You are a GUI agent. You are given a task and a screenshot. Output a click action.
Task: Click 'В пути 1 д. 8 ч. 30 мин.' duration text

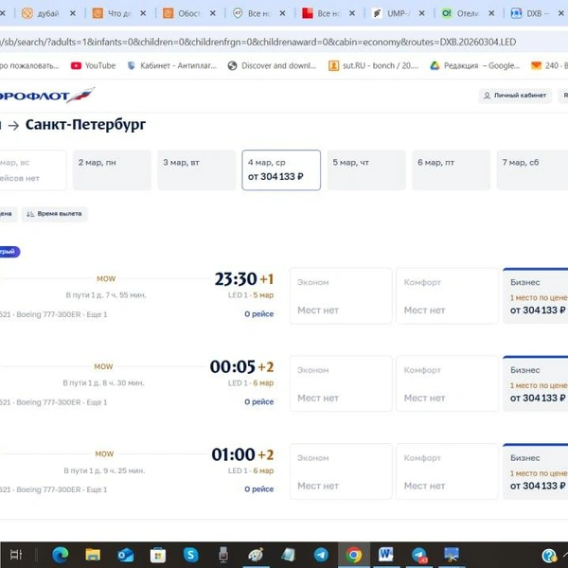103,382
